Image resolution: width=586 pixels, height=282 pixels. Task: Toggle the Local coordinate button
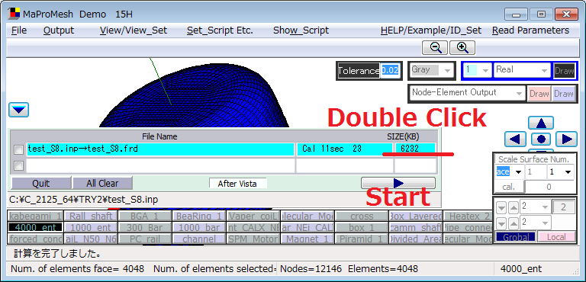[556, 237]
